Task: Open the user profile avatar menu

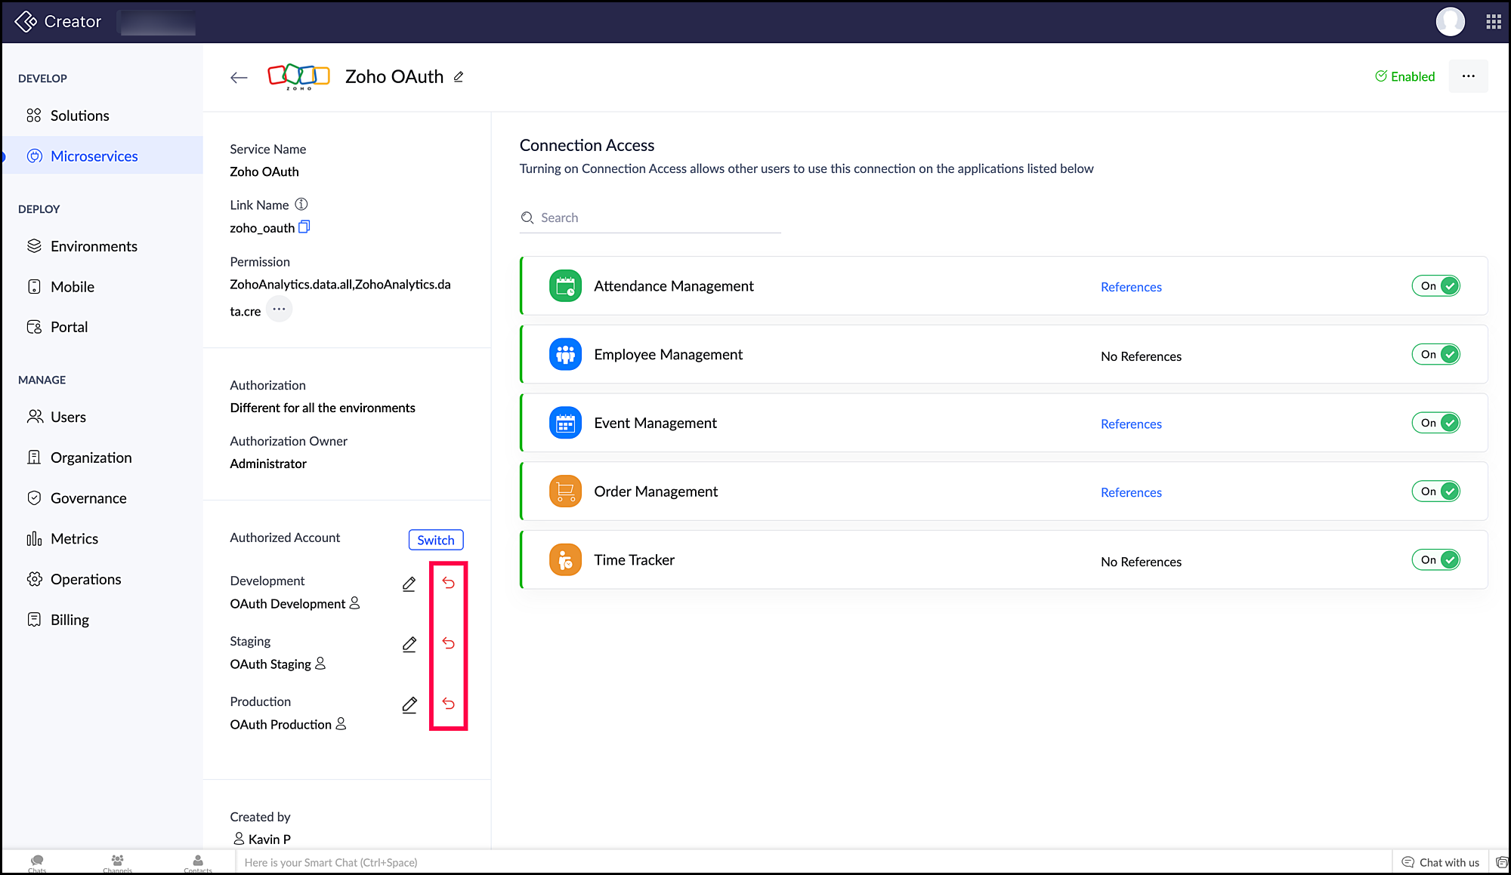Action: pos(1450,22)
